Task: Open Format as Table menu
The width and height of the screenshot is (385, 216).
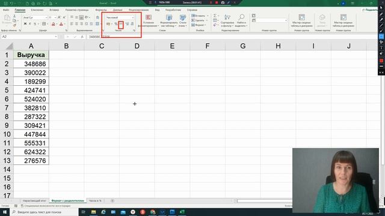Action: pyautogui.click(x=169, y=20)
